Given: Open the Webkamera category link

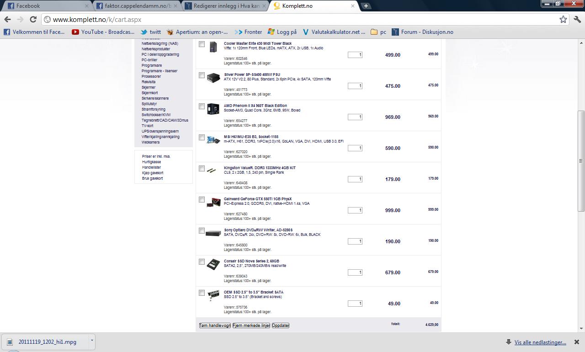Looking at the screenshot, I should pos(150,142).
